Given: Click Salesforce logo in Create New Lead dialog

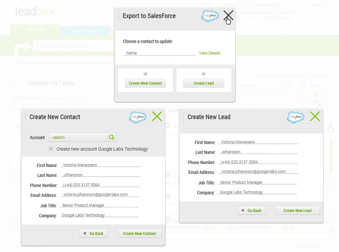Looking at the screenshot, I should point(296,117).
